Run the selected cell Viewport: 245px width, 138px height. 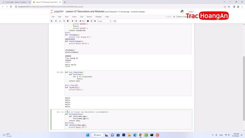(82, 21)
